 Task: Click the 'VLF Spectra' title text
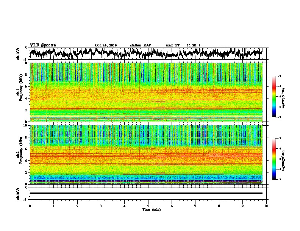[43, 45]
